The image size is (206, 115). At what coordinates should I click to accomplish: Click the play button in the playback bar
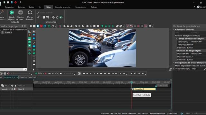coord(98,73)
